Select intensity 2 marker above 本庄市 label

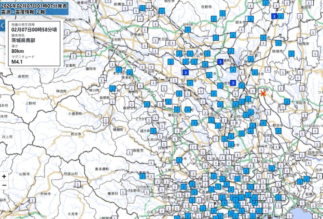(119, 69)
